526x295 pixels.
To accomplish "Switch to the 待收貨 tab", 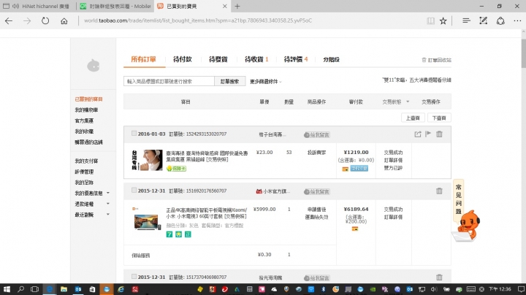I will [x=256, y=59].
